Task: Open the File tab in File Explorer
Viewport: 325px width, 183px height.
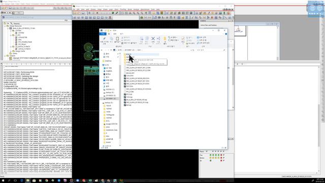Action: tap(103, 34)
